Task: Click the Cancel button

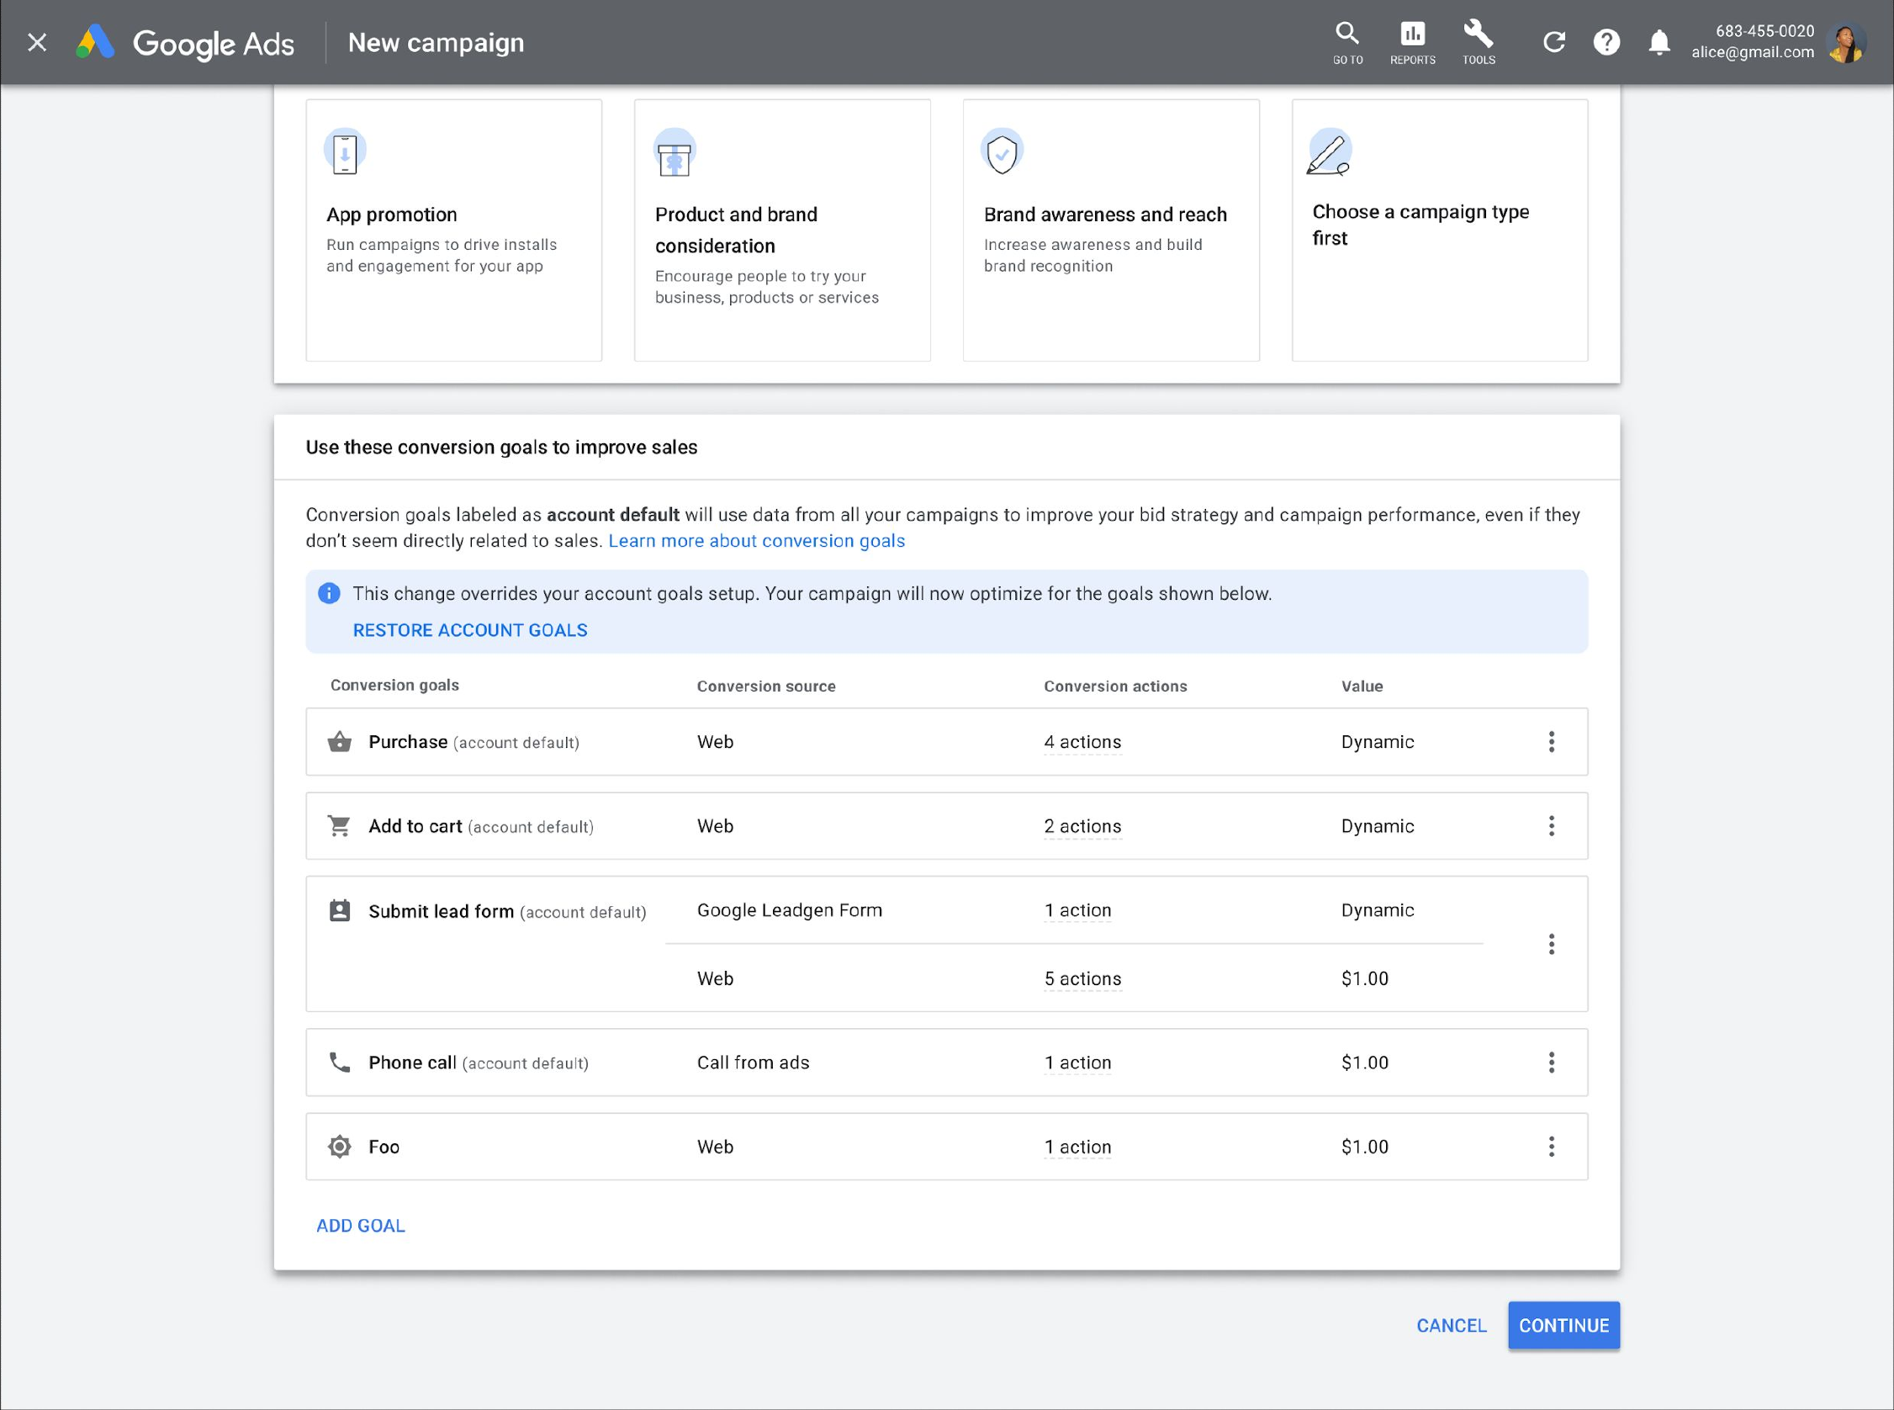Action: tap(1452, 1326)
